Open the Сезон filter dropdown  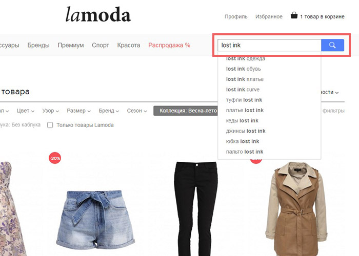point(137,111)
